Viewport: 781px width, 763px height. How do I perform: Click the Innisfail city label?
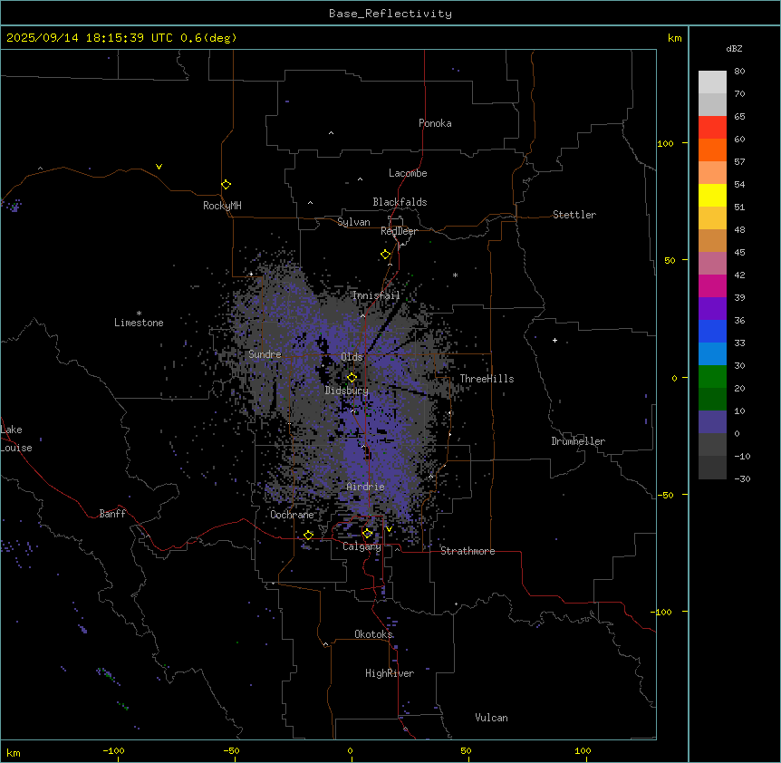pos(376,295)
